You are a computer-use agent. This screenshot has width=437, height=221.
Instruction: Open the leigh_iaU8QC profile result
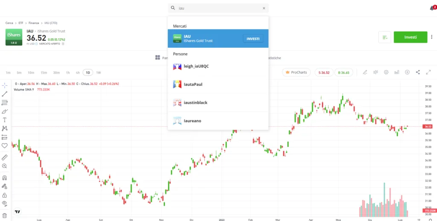tap(218, 66)
